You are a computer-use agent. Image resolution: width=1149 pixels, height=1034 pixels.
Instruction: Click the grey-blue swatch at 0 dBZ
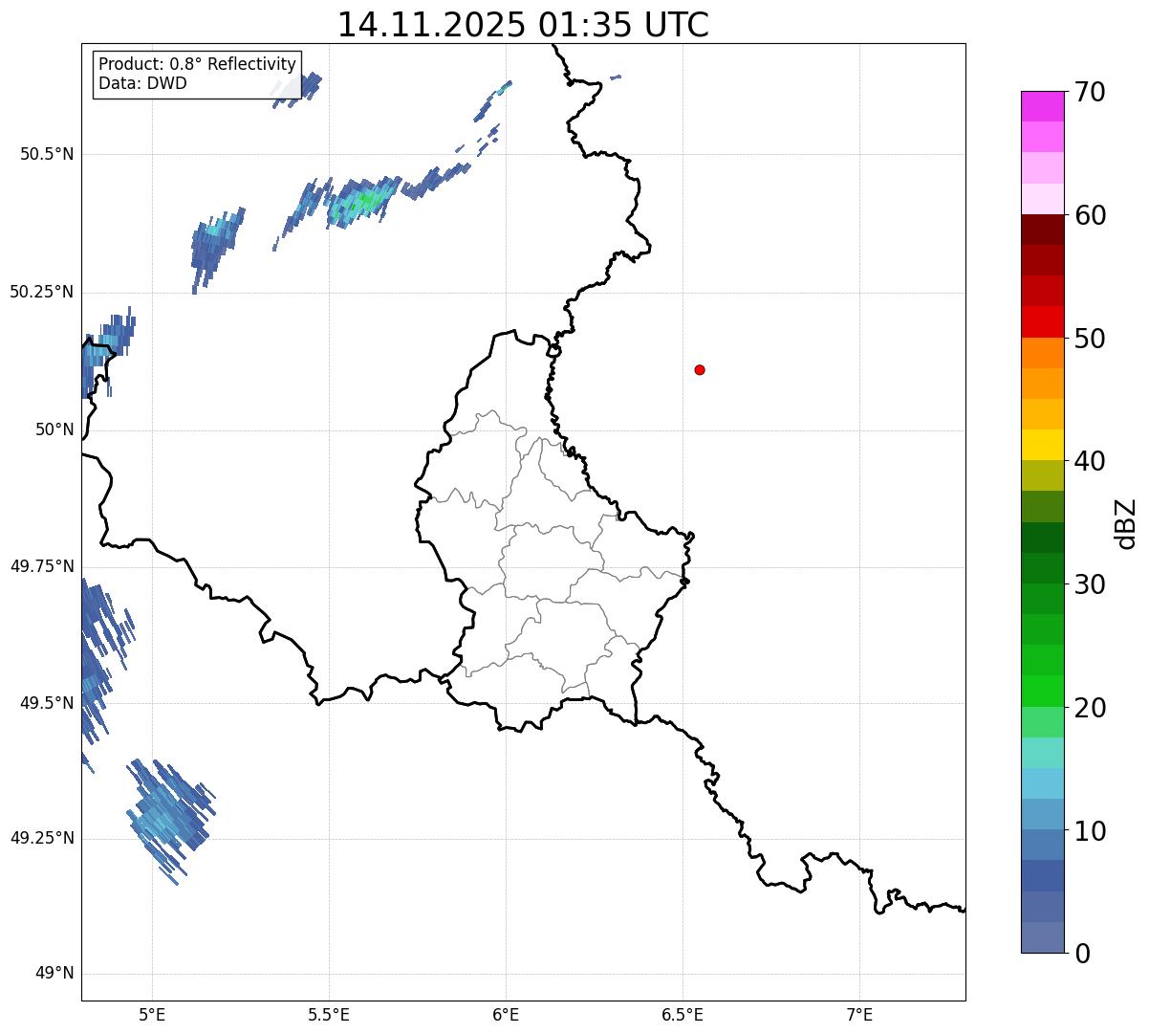point(1042,937)
